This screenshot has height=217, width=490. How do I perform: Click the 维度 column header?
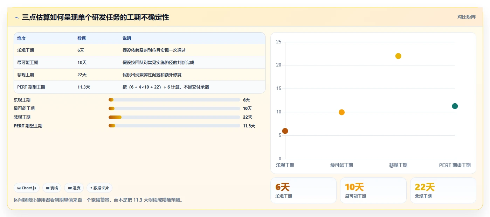(21, 38)
